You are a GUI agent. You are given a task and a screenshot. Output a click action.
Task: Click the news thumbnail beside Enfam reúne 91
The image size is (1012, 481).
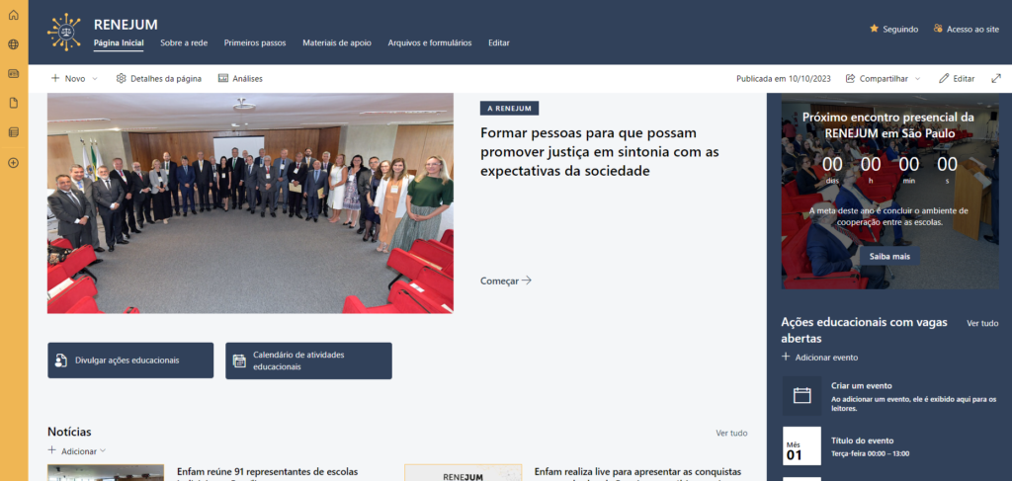click(106, 473)
